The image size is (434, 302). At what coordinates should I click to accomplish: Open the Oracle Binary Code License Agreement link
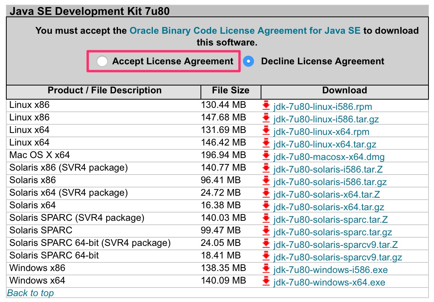(245, 30)
